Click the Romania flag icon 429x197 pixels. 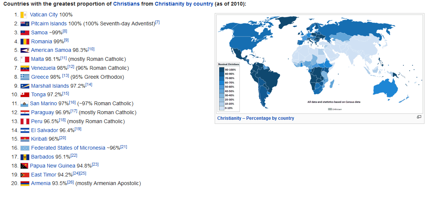click(25, 41)
